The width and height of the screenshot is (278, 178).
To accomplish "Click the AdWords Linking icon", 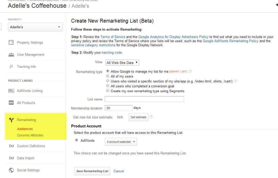I will click(x=11, y=91).
